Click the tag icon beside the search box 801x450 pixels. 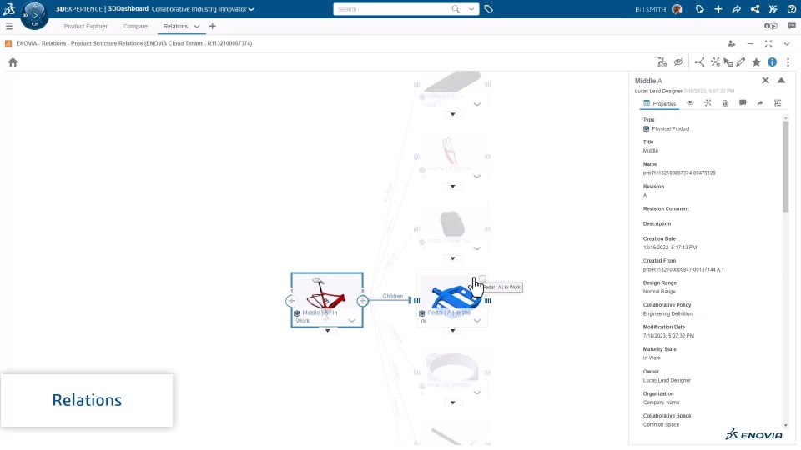coord(488,9)
